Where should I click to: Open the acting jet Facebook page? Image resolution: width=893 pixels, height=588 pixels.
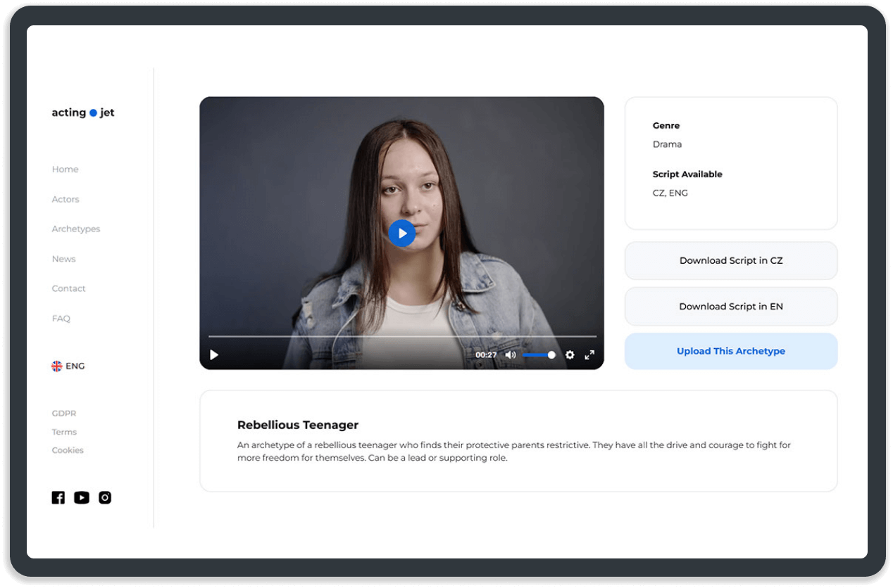coord(58,497)
